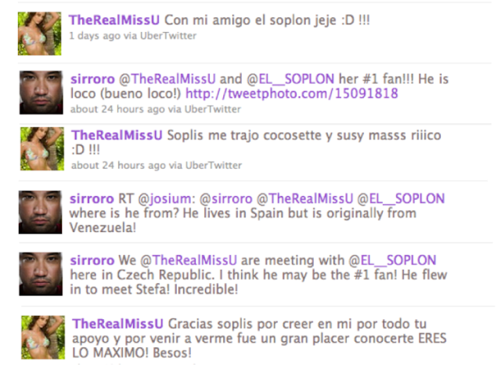
Task: Click sirroro avatar beside tweetphoto link tweet
Action: tap(41, 93)
